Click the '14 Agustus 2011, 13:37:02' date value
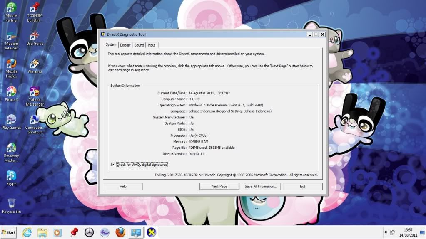Image resolution: width=426 pixels, height=239 pixels. coord(209,93)
